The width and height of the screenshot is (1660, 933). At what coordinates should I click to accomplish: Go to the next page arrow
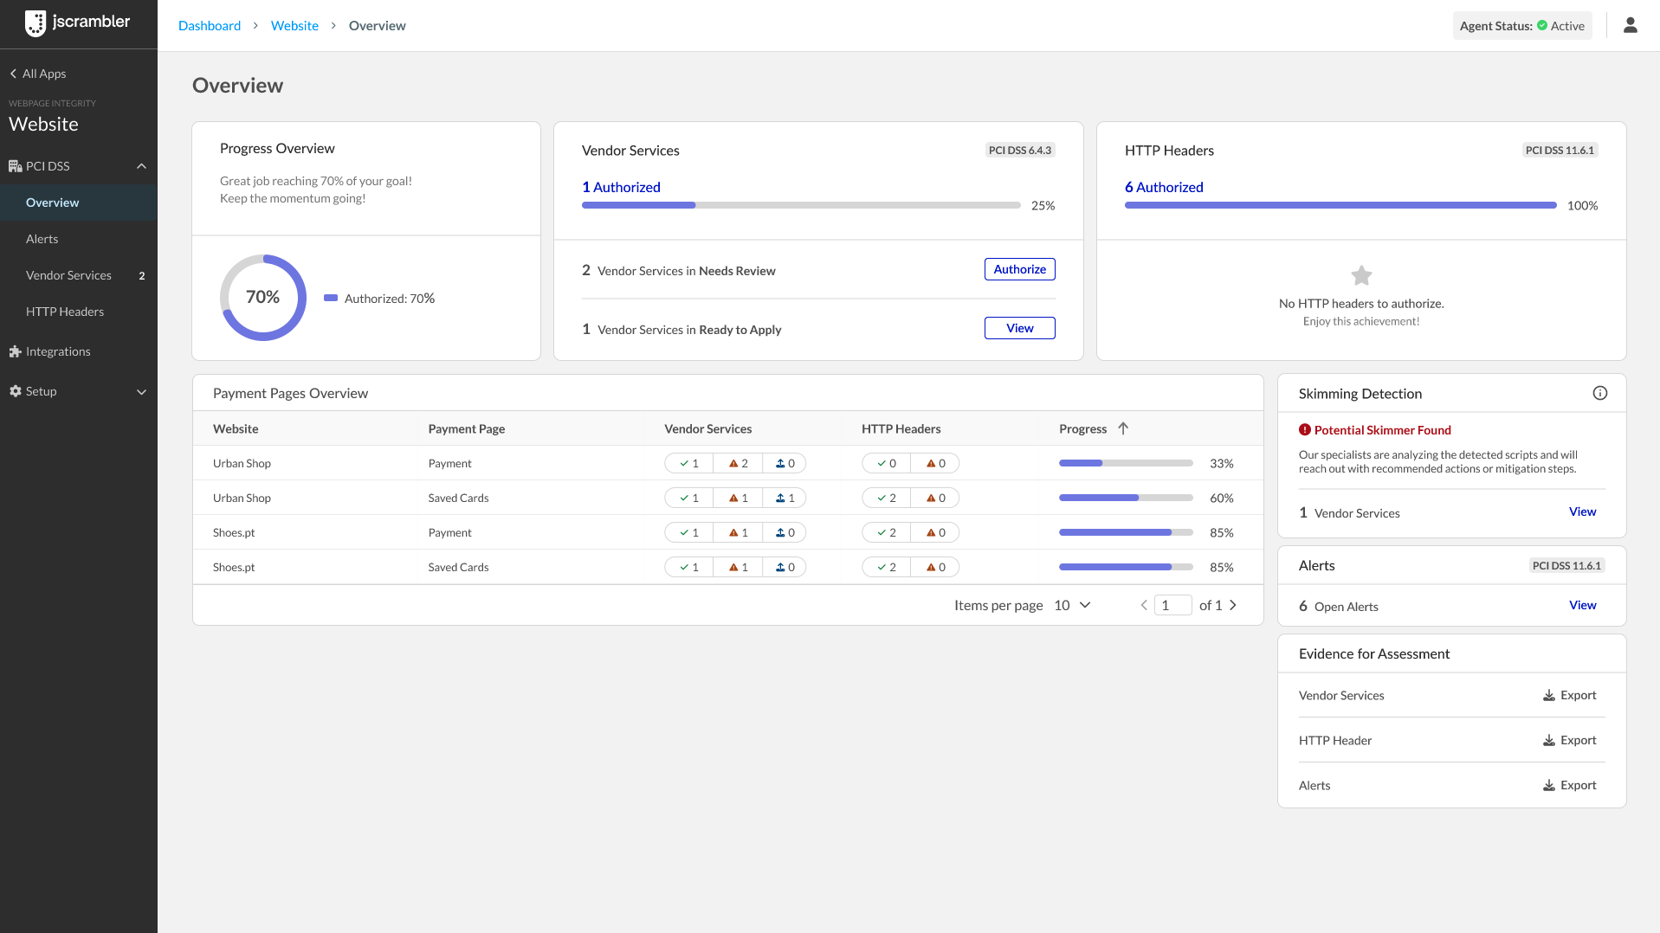click(x=1233, y=606)
